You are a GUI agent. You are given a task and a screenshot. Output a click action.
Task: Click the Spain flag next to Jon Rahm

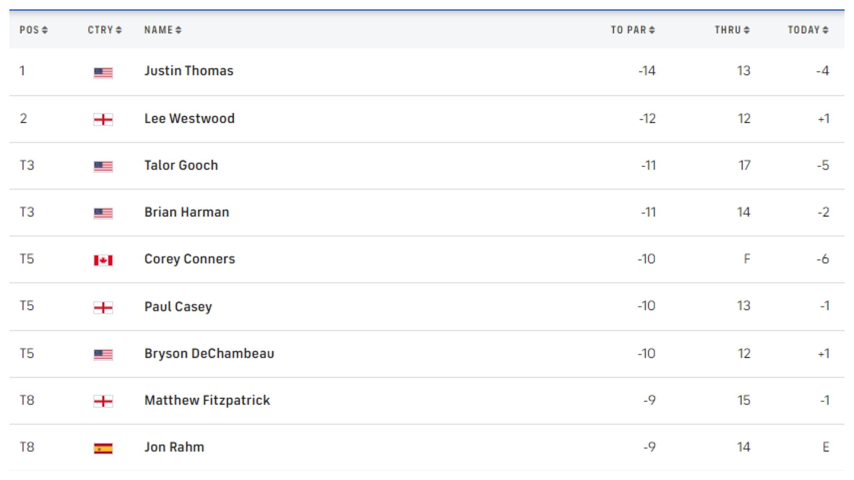coord(103,449)
